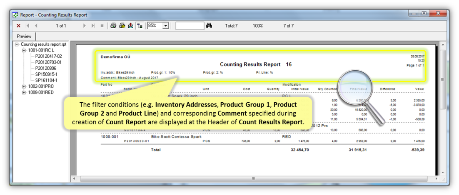The height and width of the screenshot is (195, 459).
Task: Go to the first page
Action: (27, 26)
